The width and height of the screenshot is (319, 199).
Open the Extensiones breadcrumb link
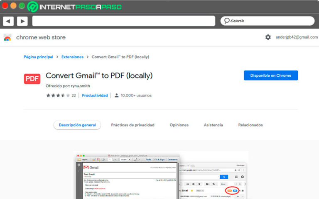pos(72,57)
